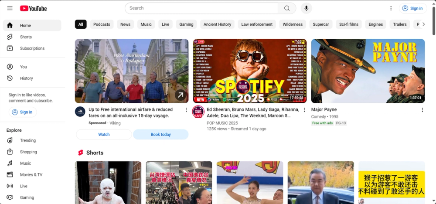Select the Music filter chip

coord(146,24)
